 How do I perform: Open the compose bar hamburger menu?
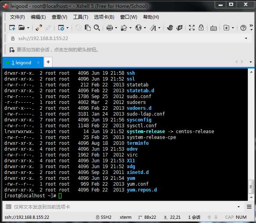click(249, 207)
